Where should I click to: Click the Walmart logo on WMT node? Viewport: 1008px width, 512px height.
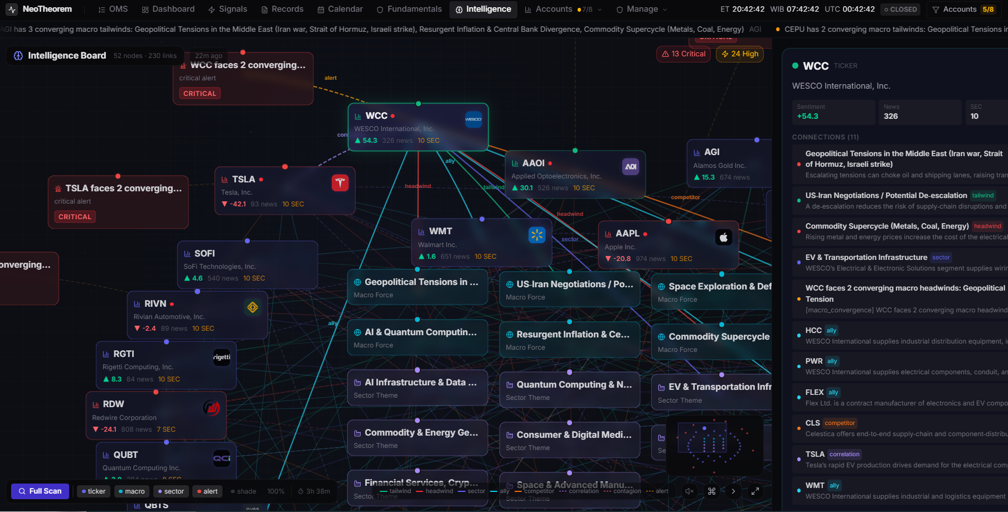coord(536,235)
